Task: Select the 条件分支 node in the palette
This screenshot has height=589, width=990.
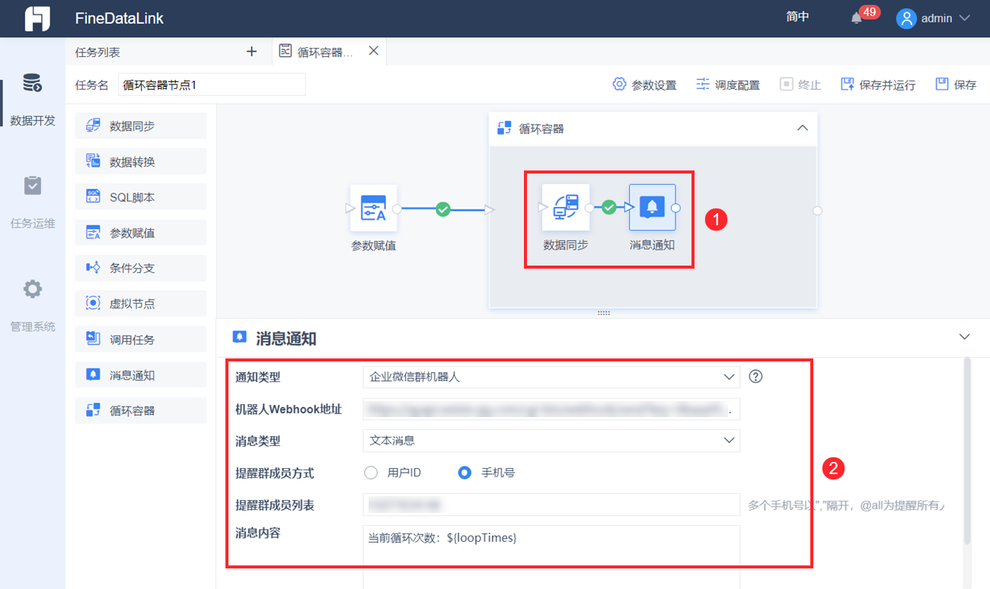Action: click(x=141, y=268)
